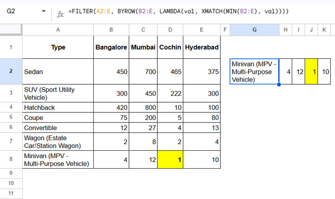This screenshot has width=335, height=199.
Task: Select column E header
Action: tap(202, 30)
